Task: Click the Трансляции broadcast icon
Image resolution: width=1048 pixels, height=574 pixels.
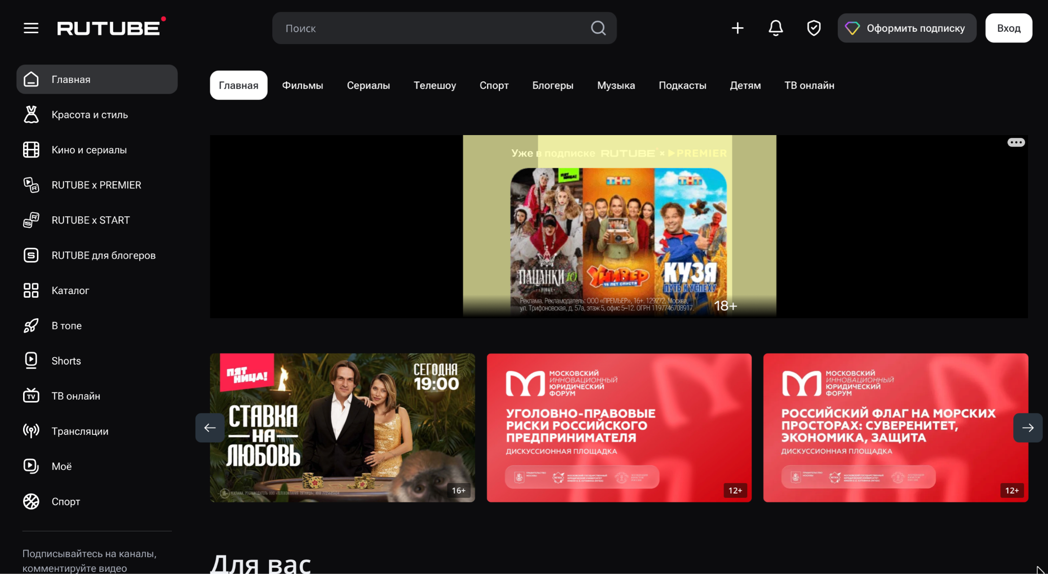Action: coord(31,431)
